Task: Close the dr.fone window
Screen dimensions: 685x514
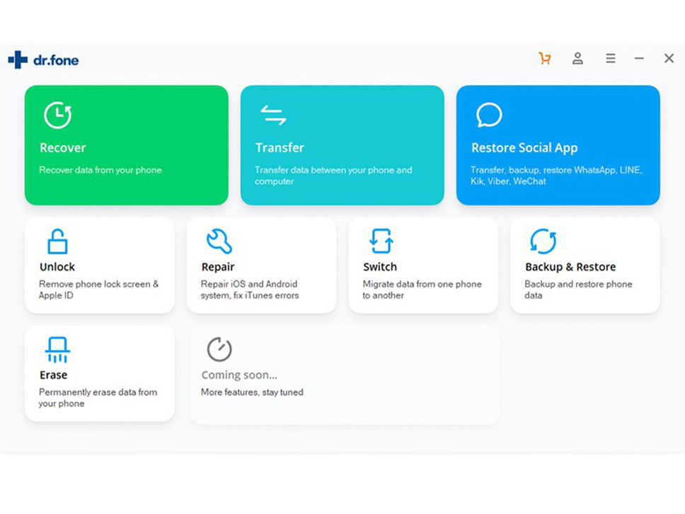Action: 669,58
